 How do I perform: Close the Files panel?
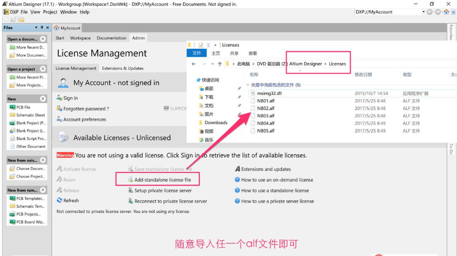pyautogui.click(x=47, y=27)
